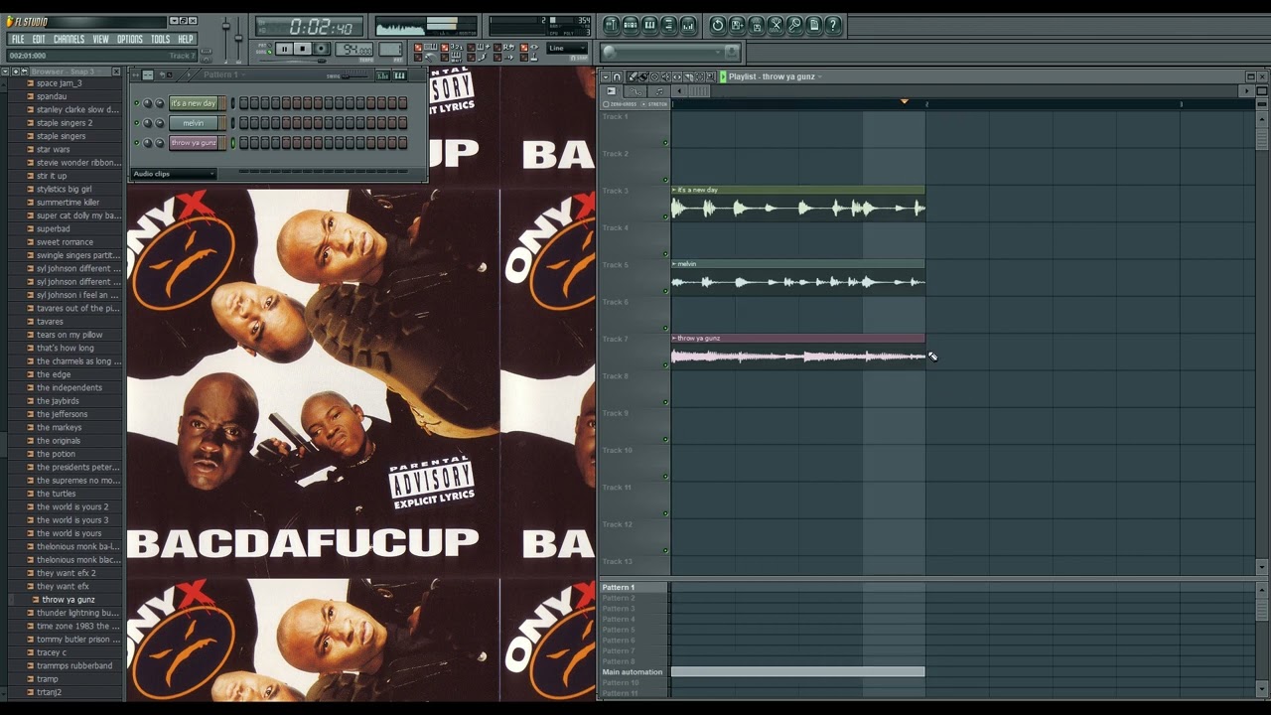Viewport: 1271px width, 715px height.
Task: Open the Audio clips filter dropdown
Action: click(x=174, y=174)
